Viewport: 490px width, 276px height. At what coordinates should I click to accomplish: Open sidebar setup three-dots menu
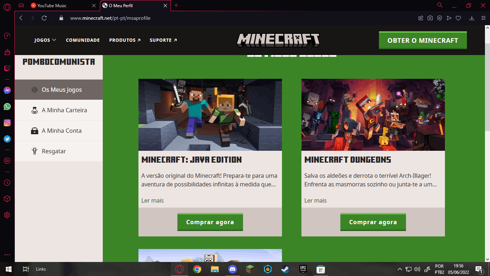pos(7,255)
